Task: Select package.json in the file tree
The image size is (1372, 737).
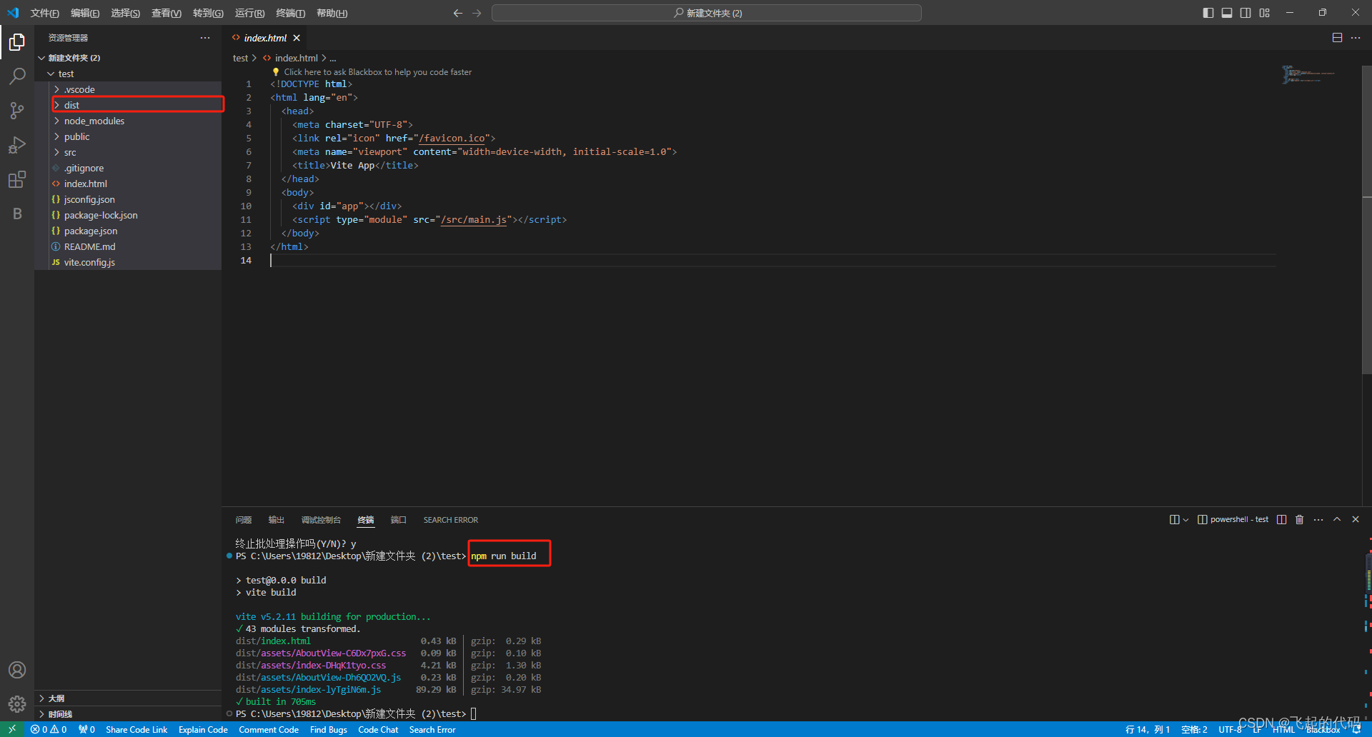Action: (129, 231)
